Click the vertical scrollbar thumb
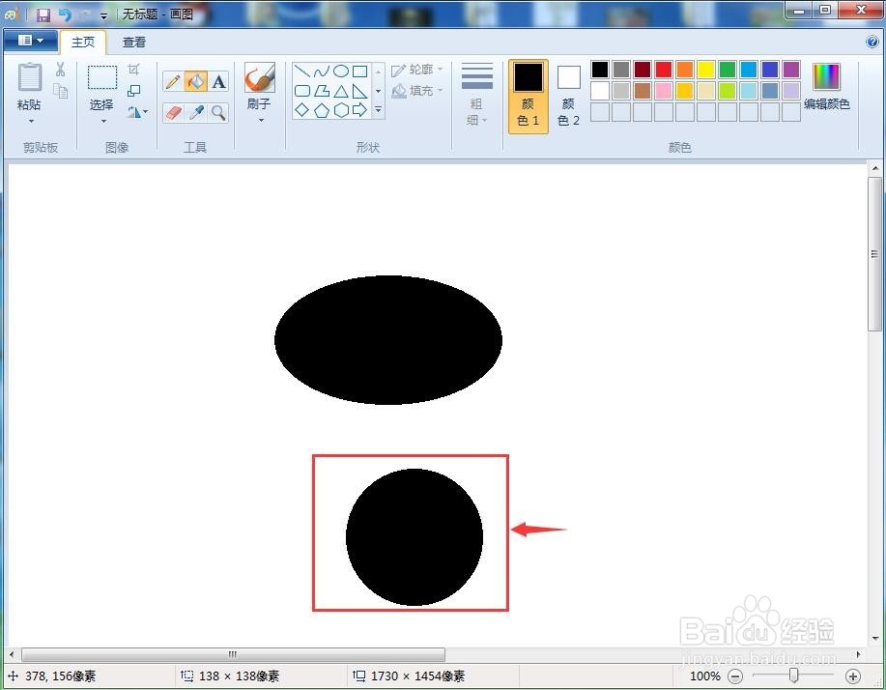 pos(874,254)
